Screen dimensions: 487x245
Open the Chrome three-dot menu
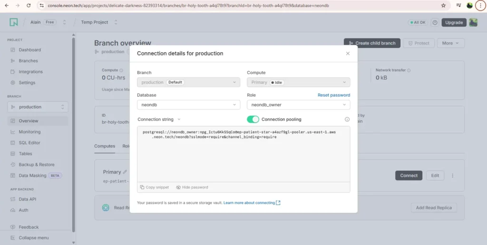click(480, 6)
